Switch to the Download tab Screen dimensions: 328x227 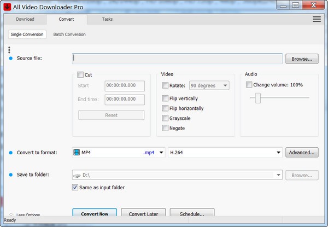(25, 19)
